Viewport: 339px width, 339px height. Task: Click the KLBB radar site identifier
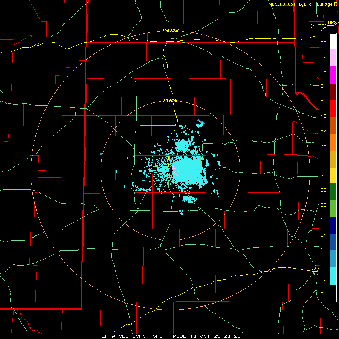click(x=180, y=336)
